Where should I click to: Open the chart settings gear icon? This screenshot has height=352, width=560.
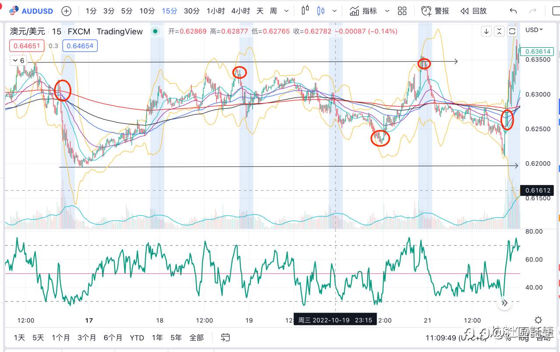point(538,320)
